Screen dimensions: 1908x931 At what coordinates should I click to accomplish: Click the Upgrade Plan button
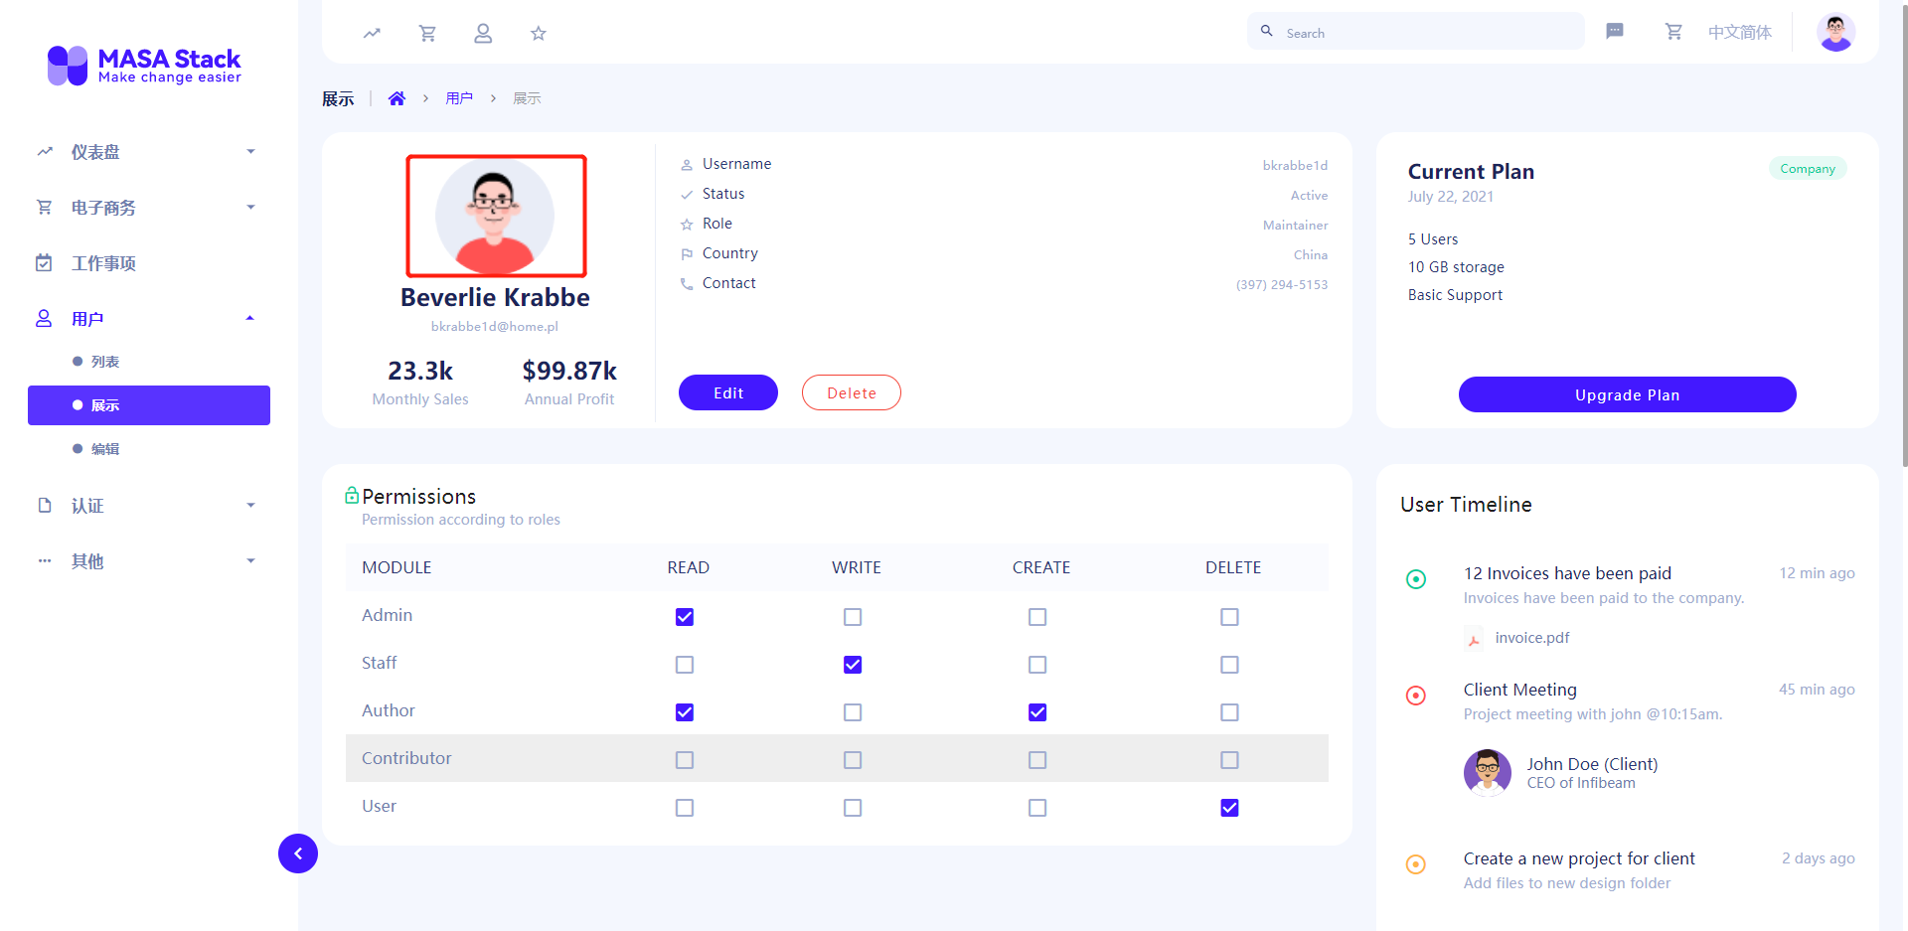point(1627,394)
